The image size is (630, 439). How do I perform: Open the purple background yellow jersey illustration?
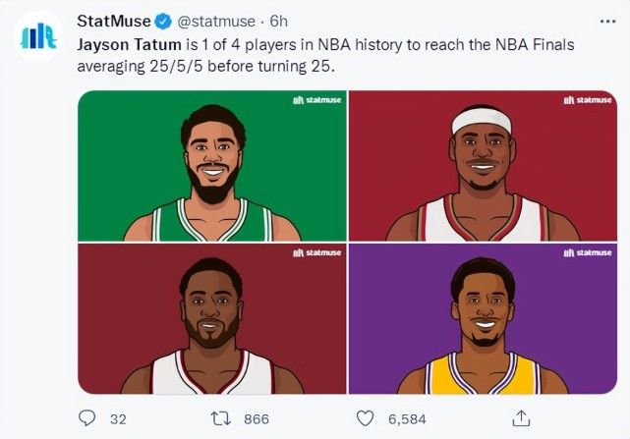[483, 318]
